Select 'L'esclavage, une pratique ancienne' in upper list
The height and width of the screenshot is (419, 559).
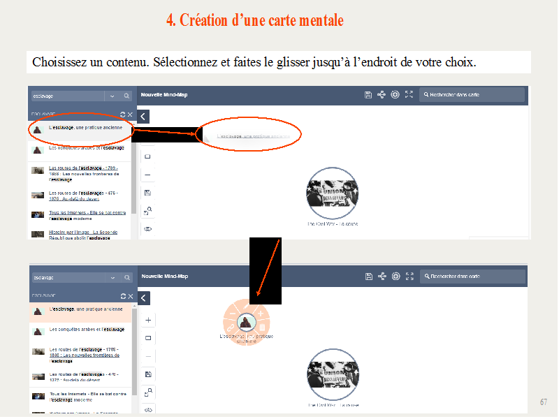pos(85,128)
